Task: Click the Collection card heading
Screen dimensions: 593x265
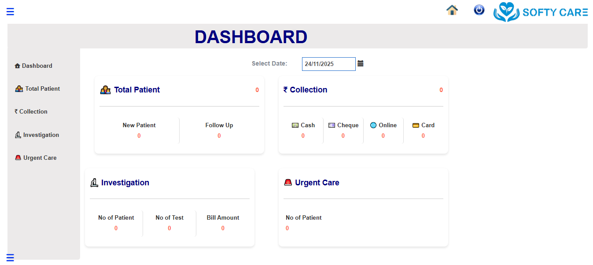Action: 306,90
